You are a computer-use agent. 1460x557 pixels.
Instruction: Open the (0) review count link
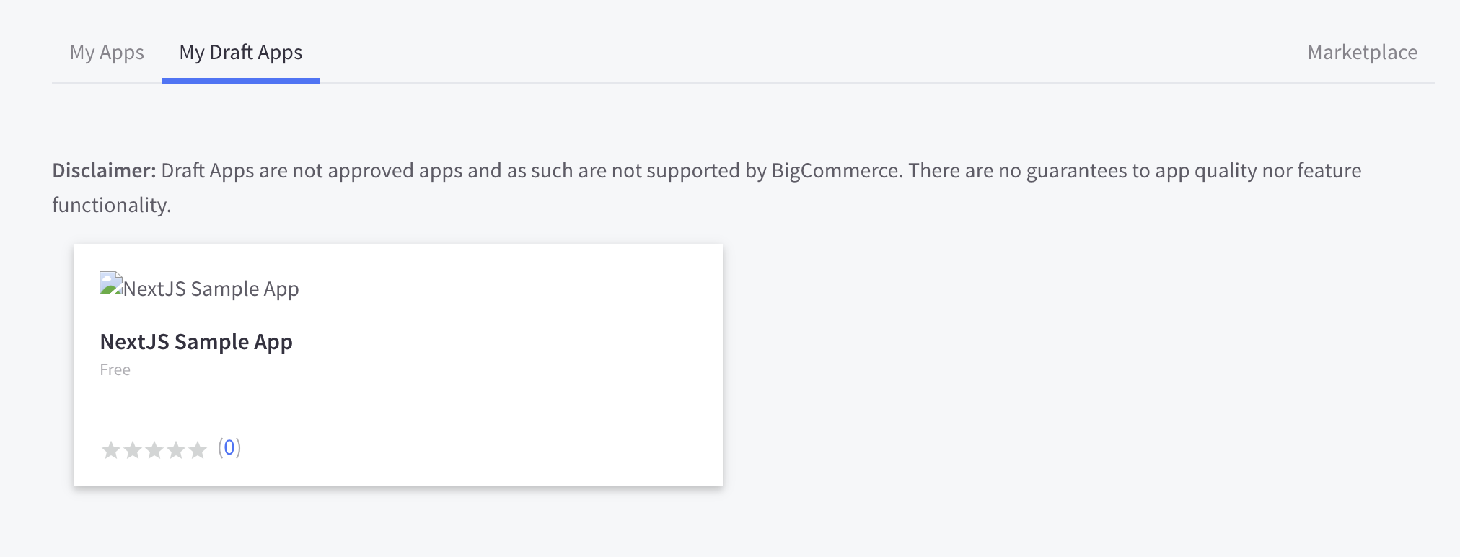tap(229, 448)
